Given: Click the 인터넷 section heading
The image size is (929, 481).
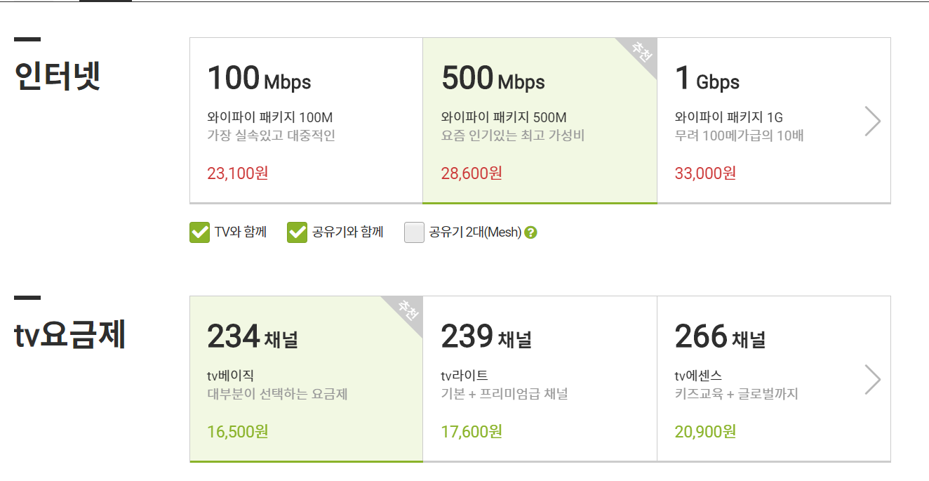Looking at the screenshot, I should point(58,76).
